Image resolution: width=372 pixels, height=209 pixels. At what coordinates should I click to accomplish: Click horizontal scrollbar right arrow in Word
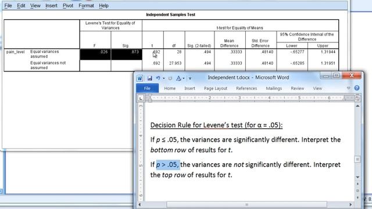(x=350, y=204)
